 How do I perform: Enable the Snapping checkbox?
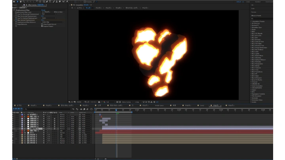coord(85,2)
